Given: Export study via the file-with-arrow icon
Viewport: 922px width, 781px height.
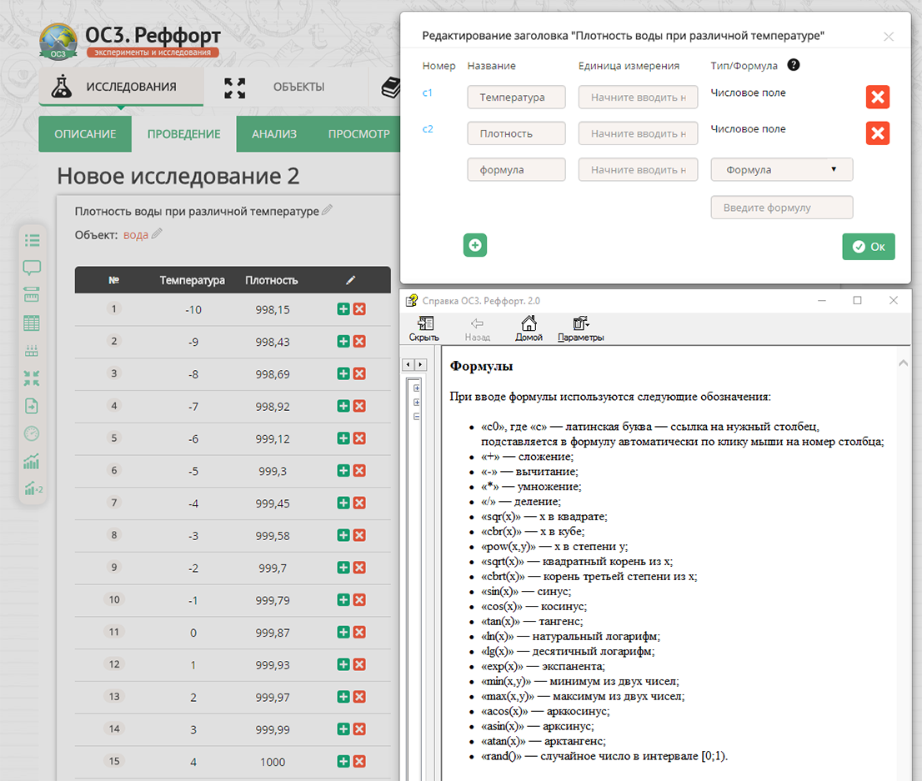Looking at the screenshot, I should coord(33,406).
